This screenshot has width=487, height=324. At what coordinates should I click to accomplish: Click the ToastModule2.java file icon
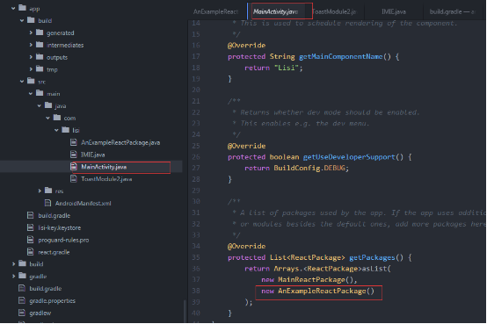74,178
